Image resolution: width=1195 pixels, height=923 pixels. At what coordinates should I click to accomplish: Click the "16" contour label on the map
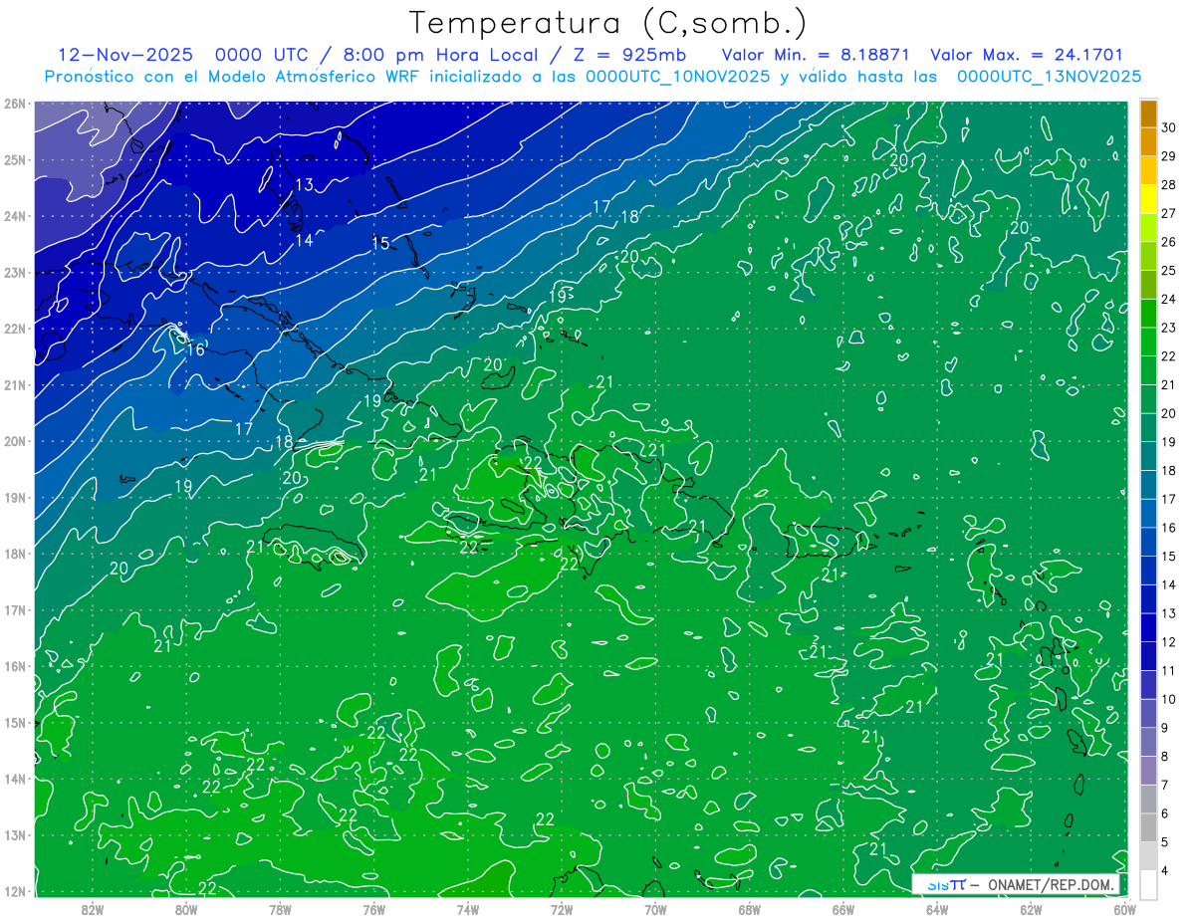[x=195, y=349]
